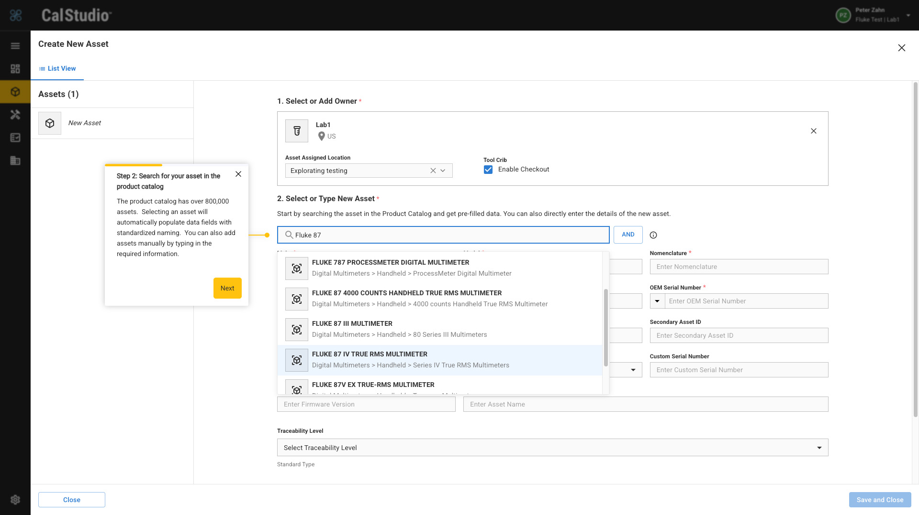Click the Enter Secondary Asset ID field
Screen dimensions: 919x515
[x=739, y=335]
